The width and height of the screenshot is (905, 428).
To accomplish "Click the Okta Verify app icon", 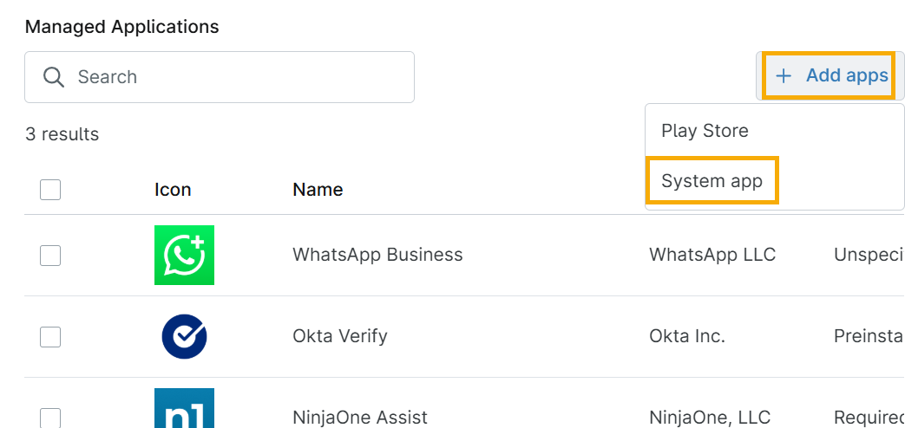I will click(184, 336).
